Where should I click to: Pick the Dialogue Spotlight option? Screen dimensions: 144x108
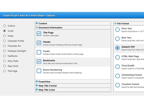click(4, 51)
